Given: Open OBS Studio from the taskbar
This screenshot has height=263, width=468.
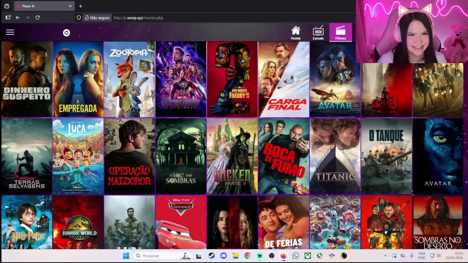Looking at the screenshot, I should click(271, 256).
